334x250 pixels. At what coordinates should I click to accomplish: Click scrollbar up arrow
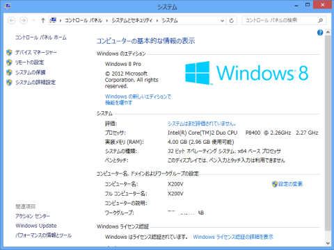click(x=328, y=33)
